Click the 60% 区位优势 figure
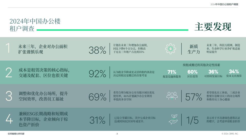 point(192,74)
